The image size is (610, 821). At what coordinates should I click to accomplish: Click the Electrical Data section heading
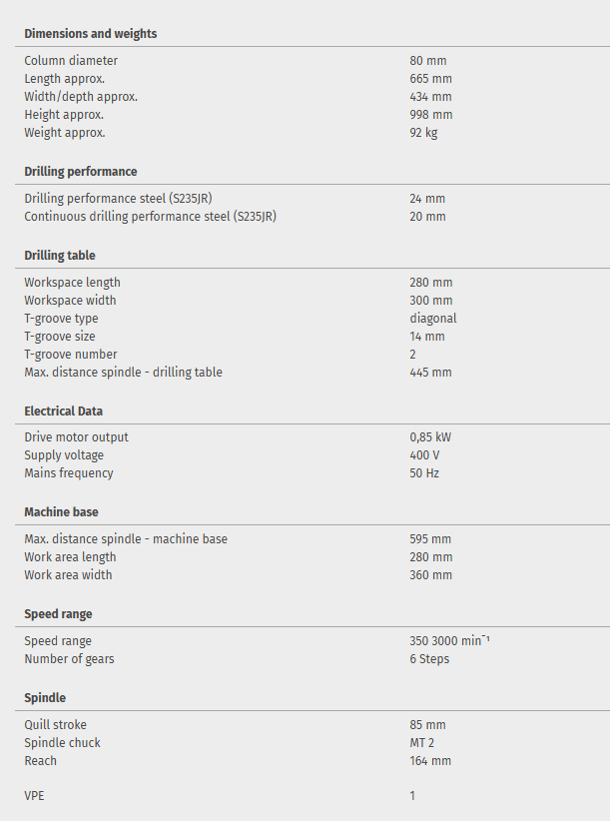coord(64,410)
